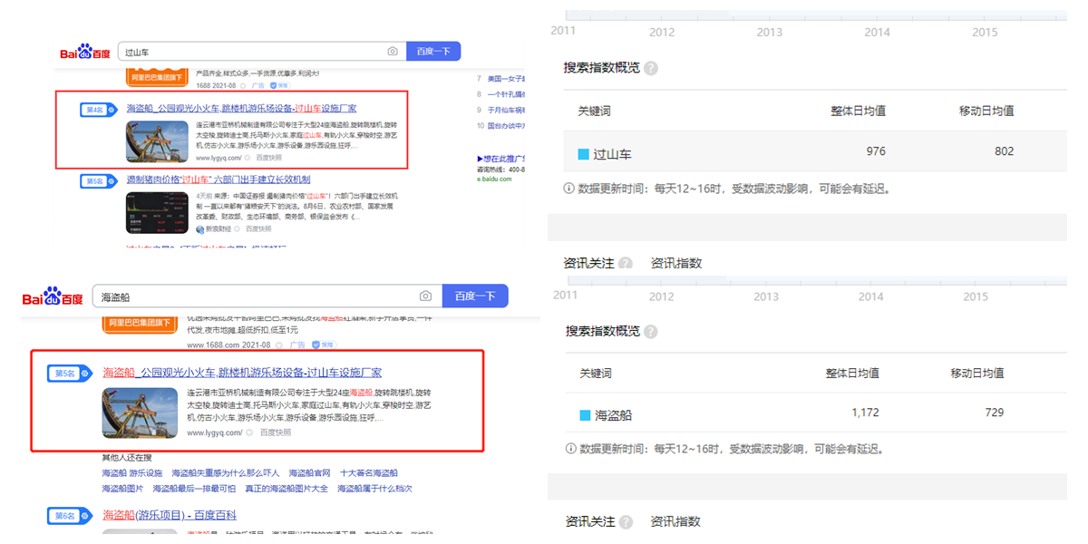Screen dimensions: 1088x544
Task: Click the 移动日均值 value 729
Action: click(994, 413)
